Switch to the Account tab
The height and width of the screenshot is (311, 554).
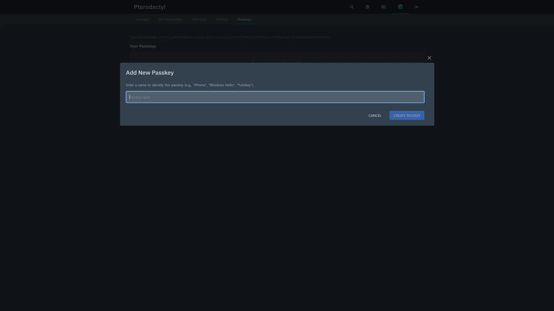pyautogui.click(x=142, y=20)
